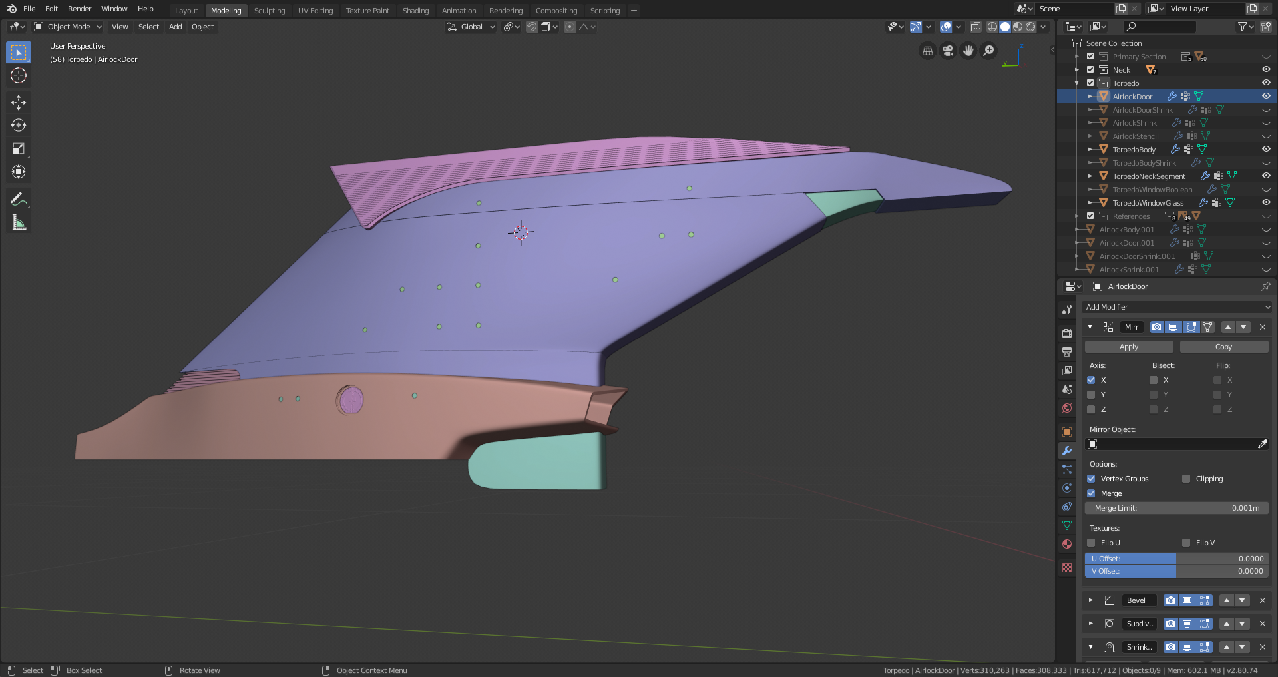Enable the Clipping option

(x=1186, y=479)
